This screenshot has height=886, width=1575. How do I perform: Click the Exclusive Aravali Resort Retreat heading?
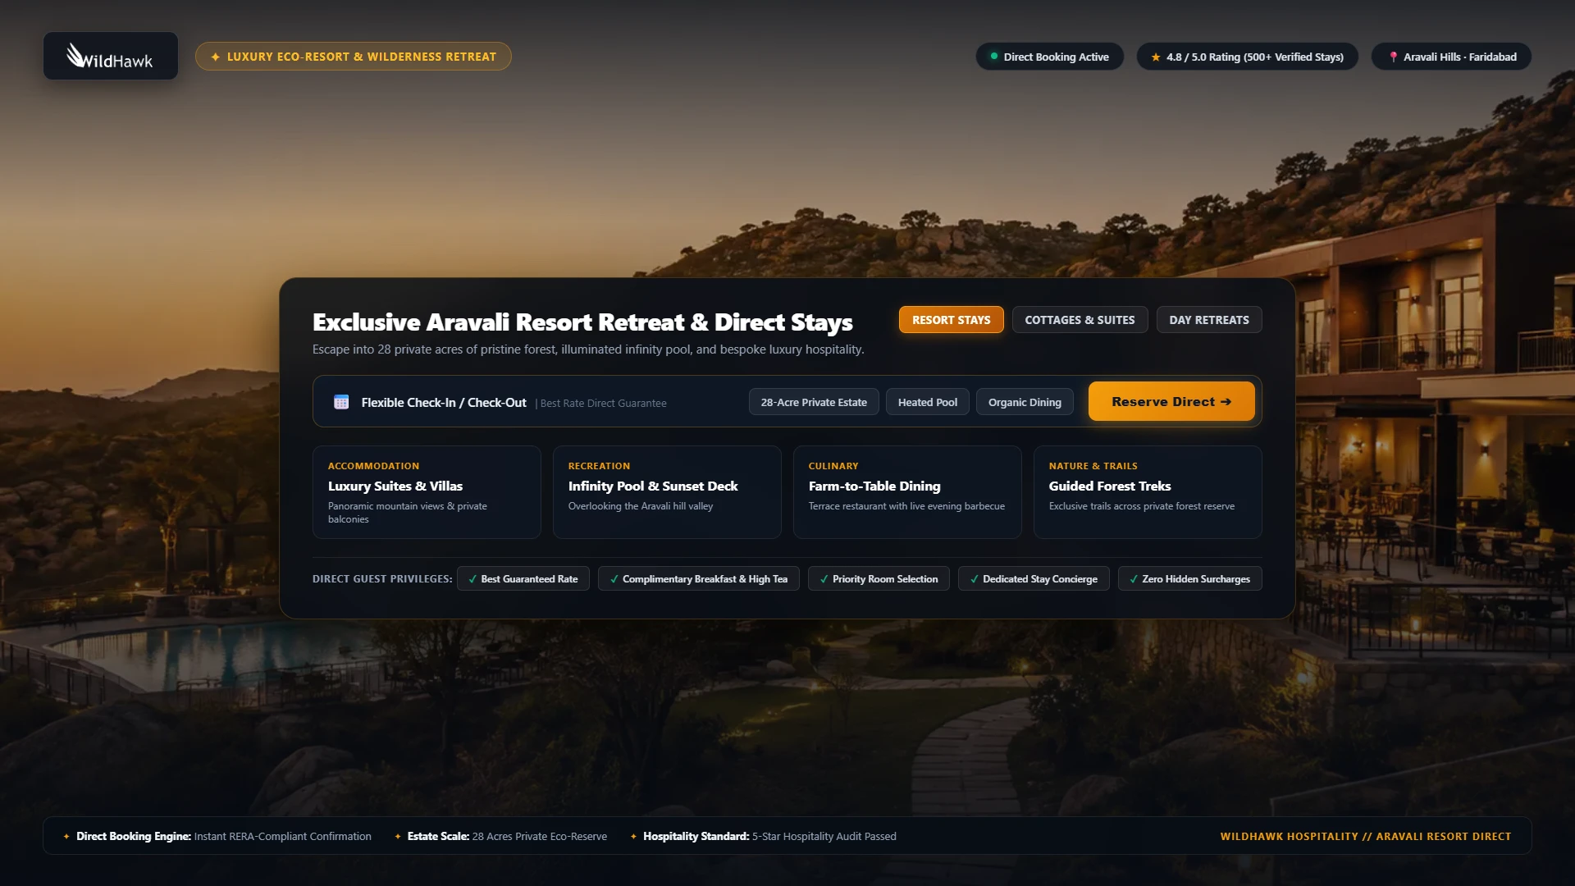pos(582,322)
